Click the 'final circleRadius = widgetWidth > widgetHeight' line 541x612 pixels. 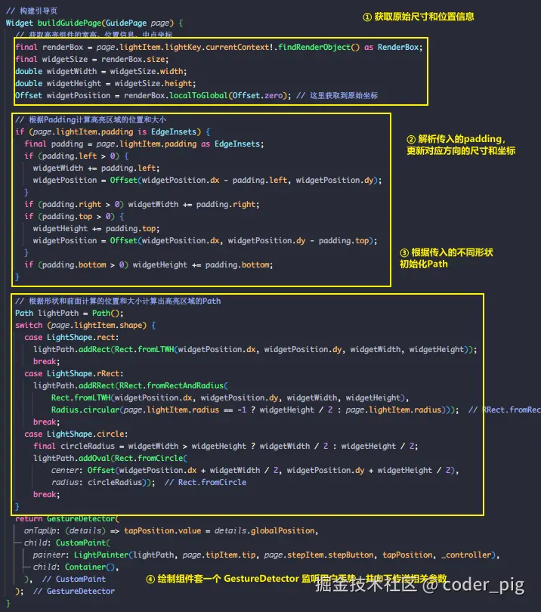(x=226, y=447)
